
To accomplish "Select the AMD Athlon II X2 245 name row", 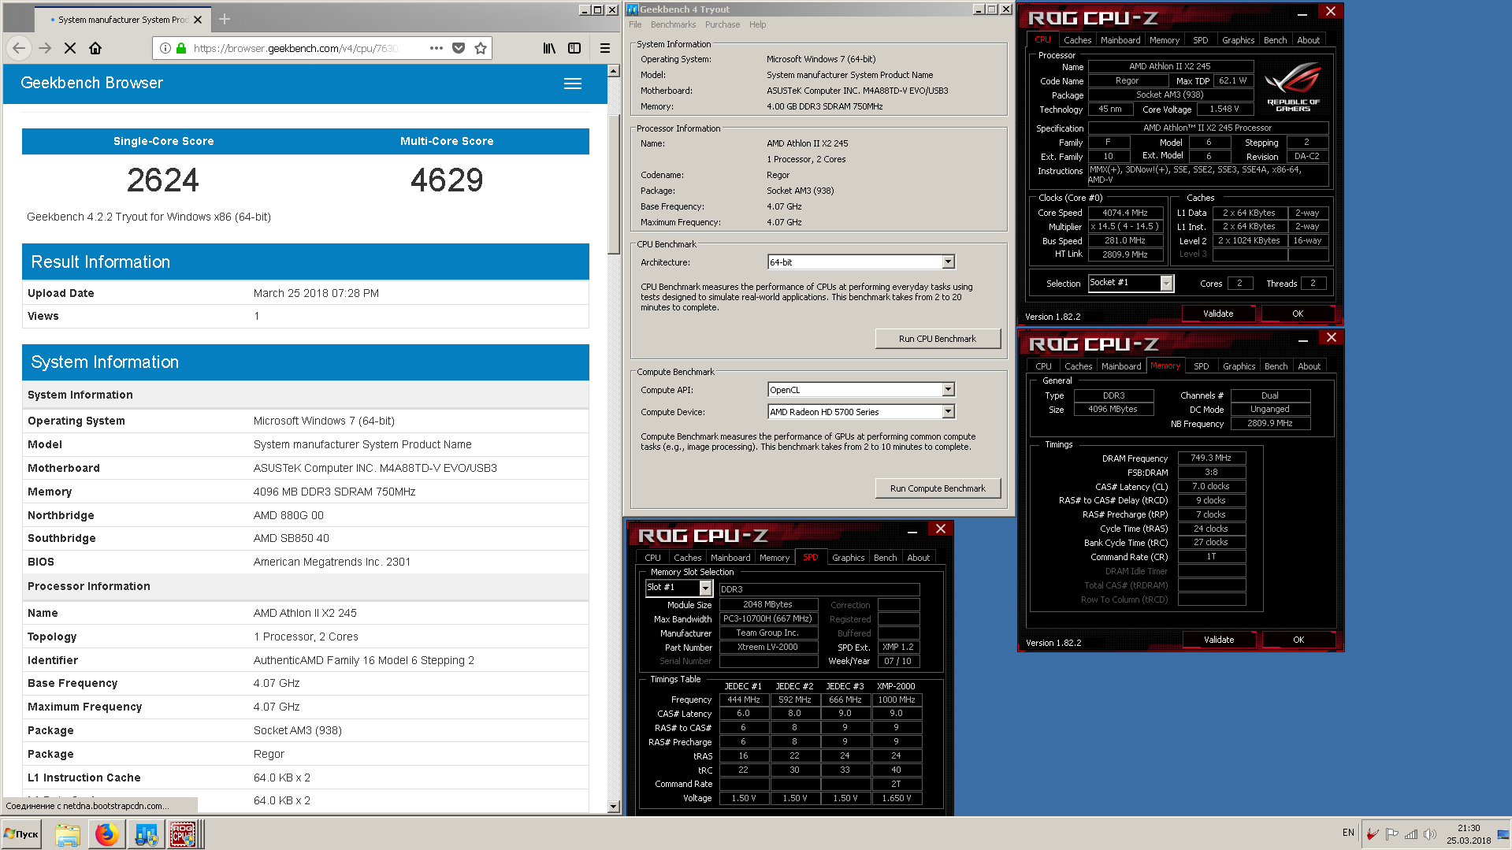I will pyautogui.click(x=306, y=613).
